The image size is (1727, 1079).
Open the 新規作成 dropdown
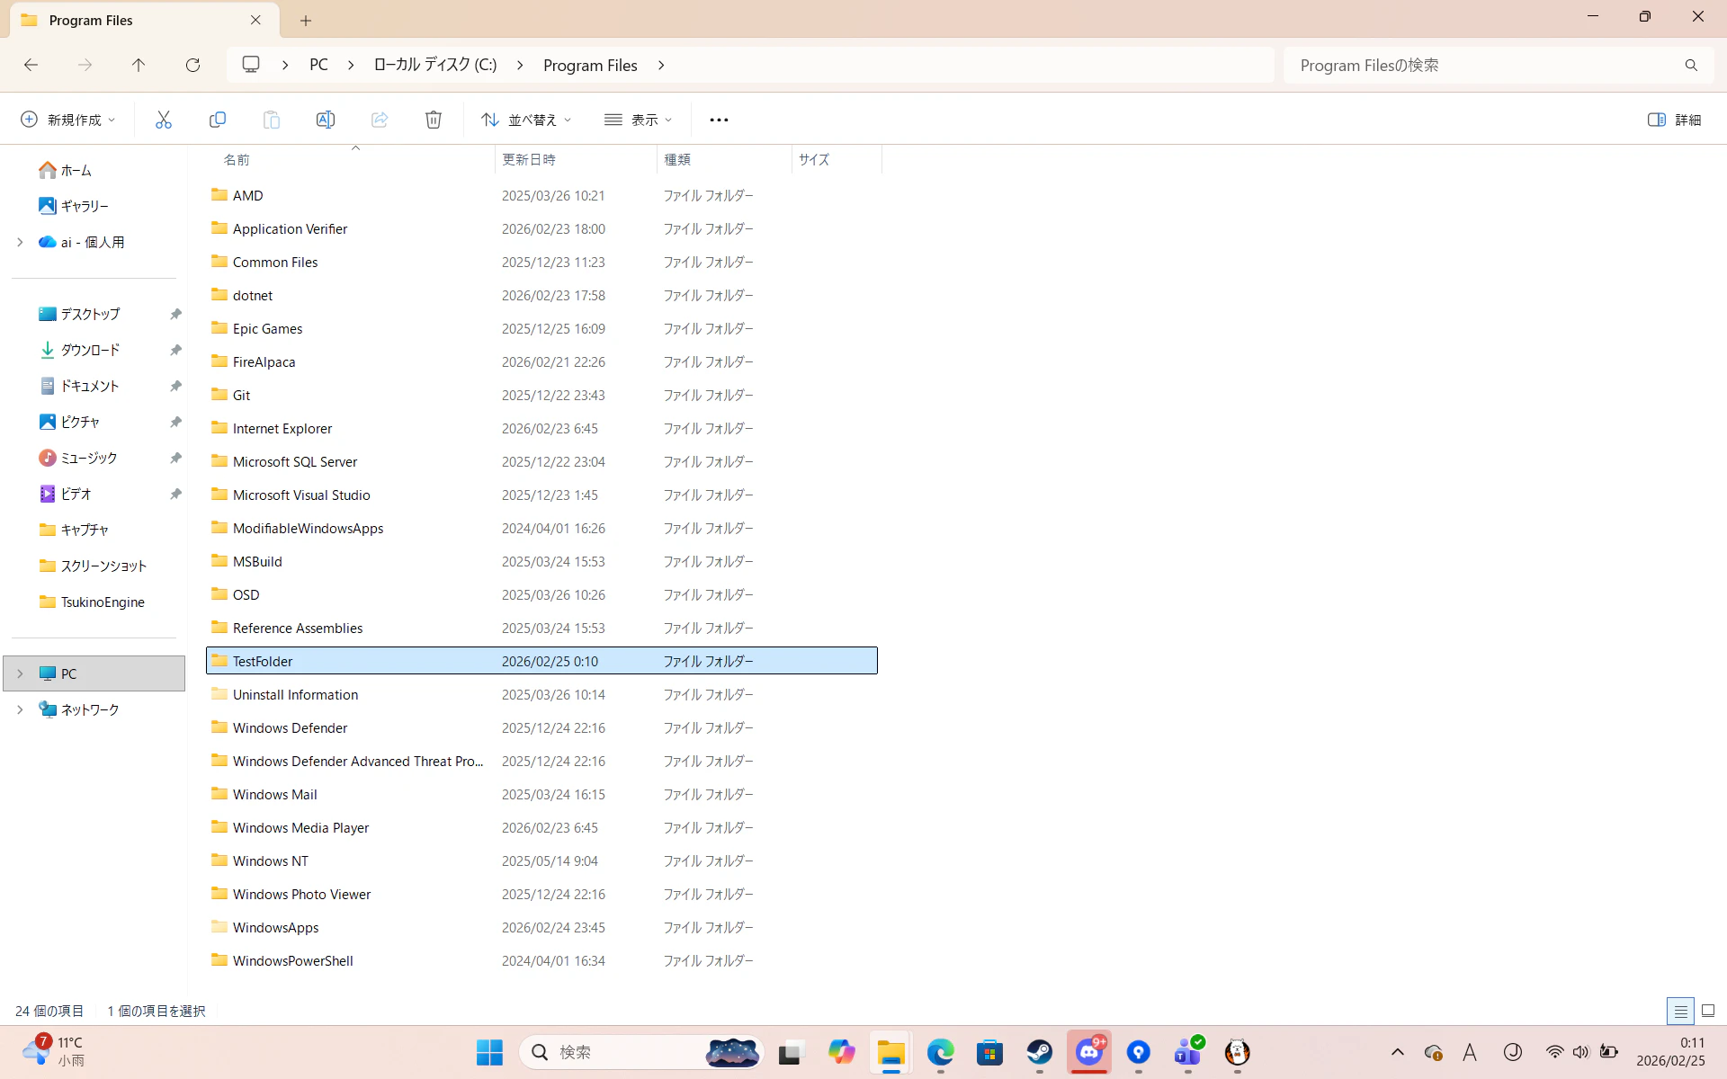pos(68,120)
